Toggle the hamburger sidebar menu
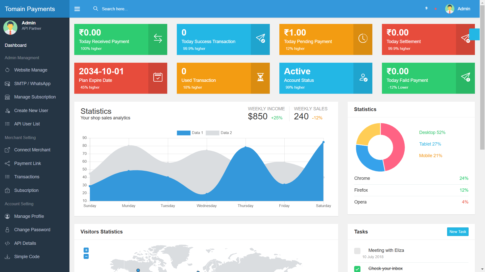The image size is (485, 272). pyautogui.click(x=77, y=9)
